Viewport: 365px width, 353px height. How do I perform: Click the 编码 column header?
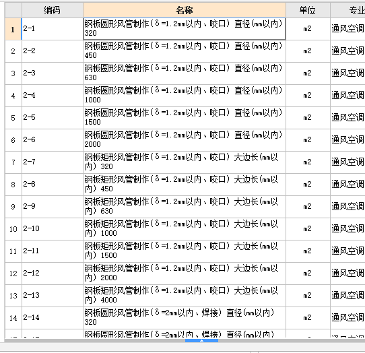click(x=53, y=10)
